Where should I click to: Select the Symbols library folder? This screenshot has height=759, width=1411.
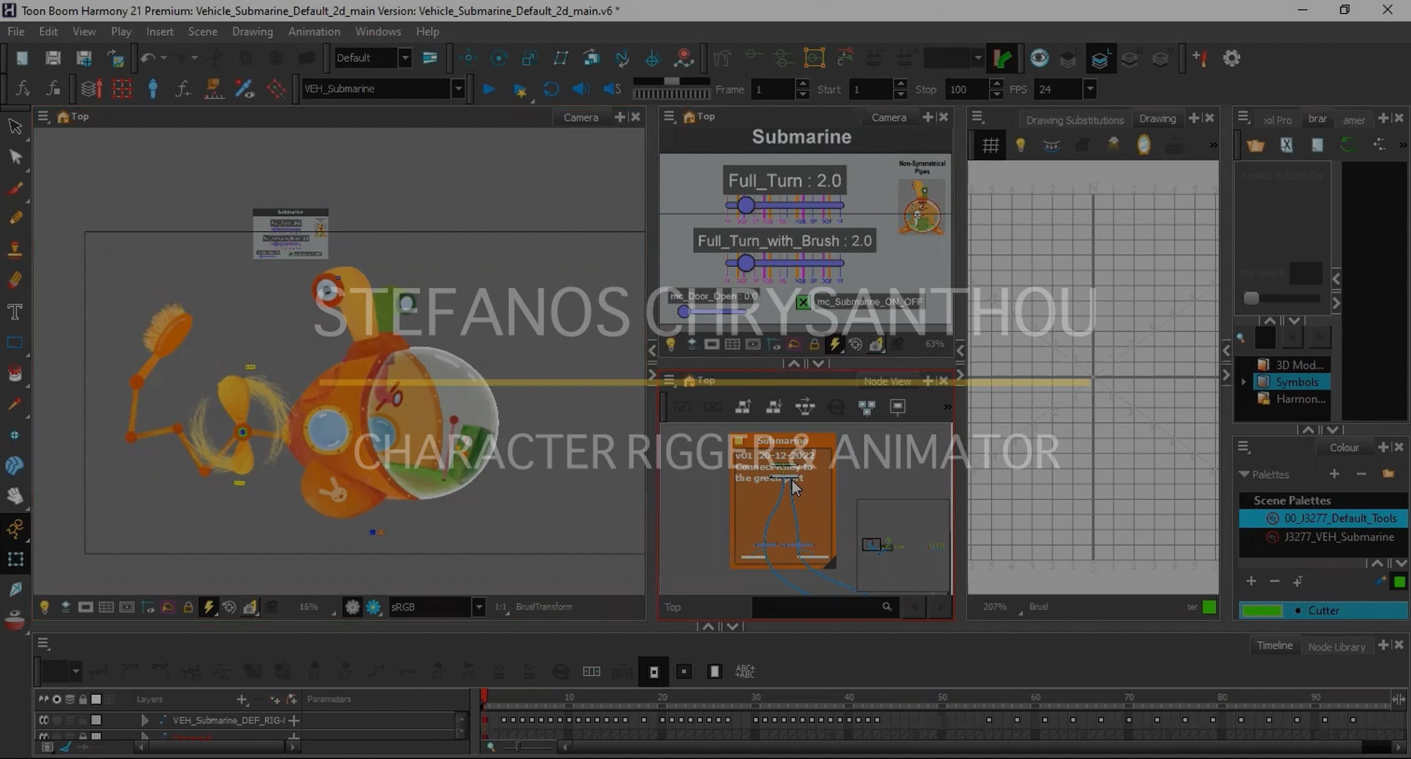1296,382
